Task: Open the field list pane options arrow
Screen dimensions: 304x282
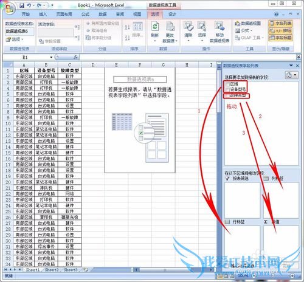Action: (291, 66)
